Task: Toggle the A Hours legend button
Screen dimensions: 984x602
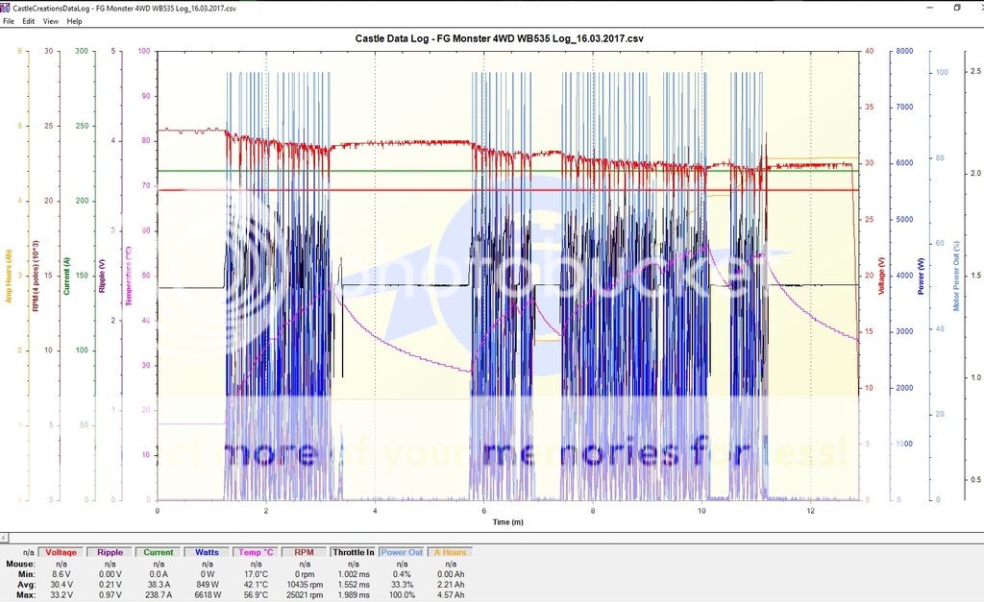Action: coord(450,552)
